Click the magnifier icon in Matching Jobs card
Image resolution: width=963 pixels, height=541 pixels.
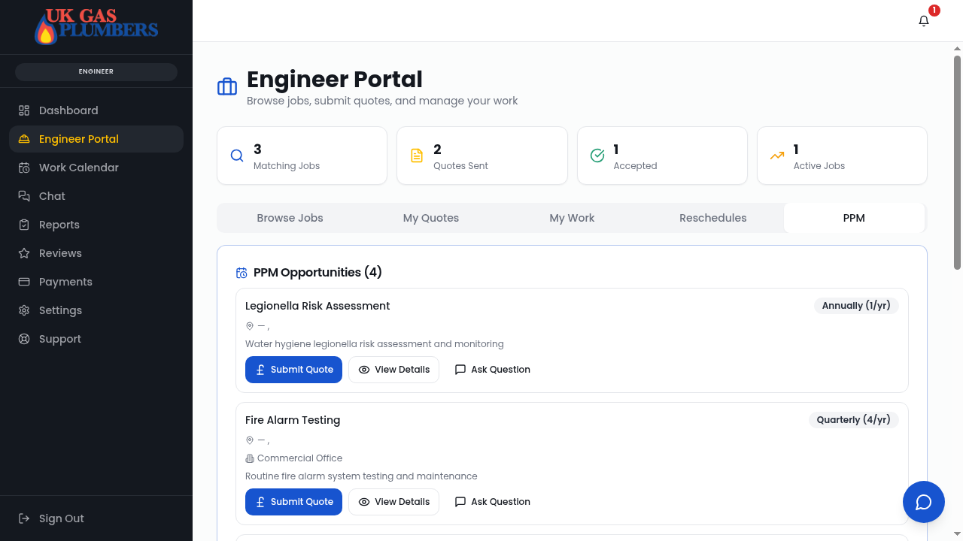coord(237,156)
